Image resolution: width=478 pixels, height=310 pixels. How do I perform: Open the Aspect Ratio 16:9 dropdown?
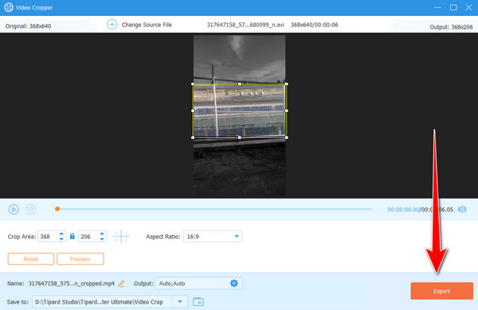pos(213,237)
